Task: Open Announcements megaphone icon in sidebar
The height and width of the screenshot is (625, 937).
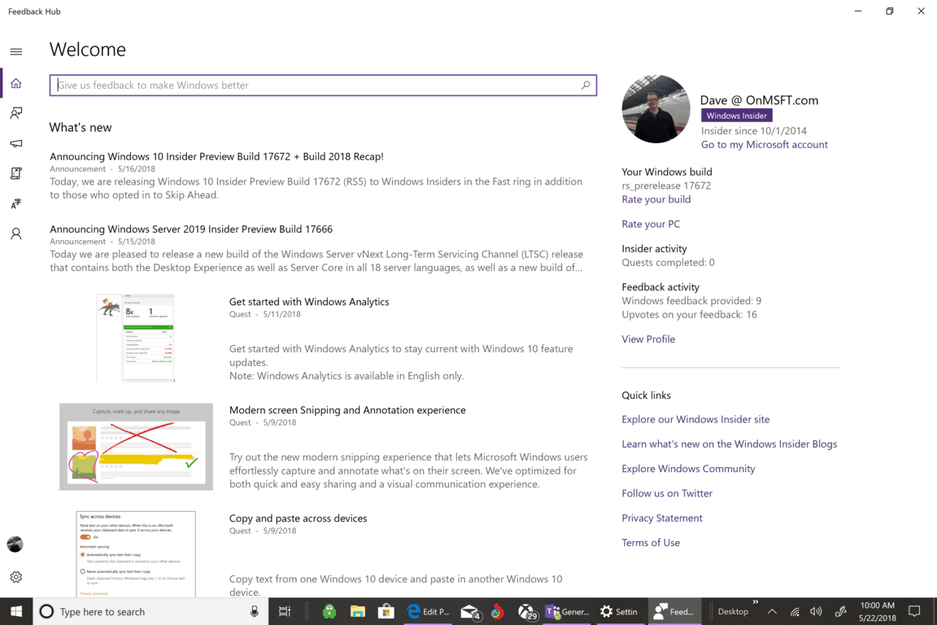Action: (16, 143)
